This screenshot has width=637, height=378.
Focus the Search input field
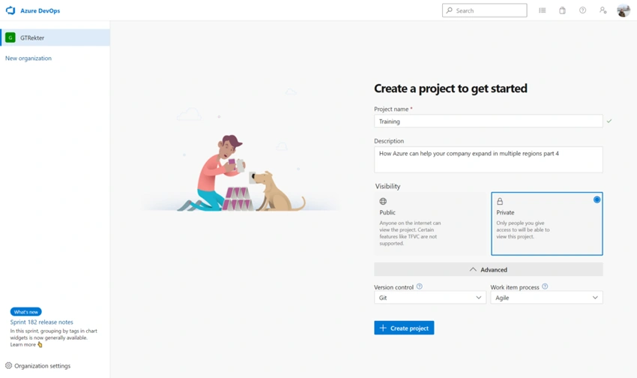(x=484, y=10)
